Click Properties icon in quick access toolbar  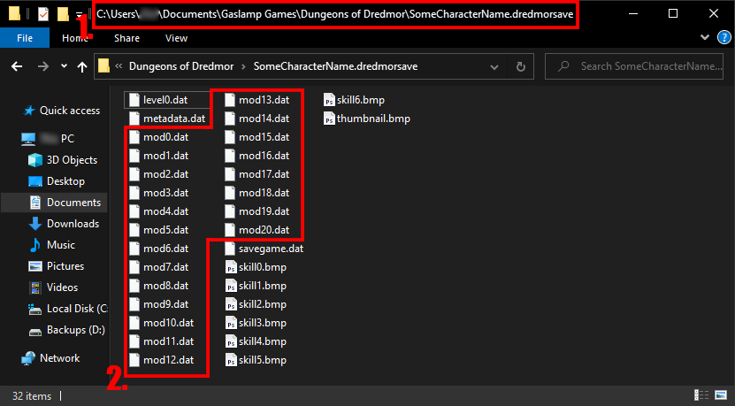click(43, 14)
